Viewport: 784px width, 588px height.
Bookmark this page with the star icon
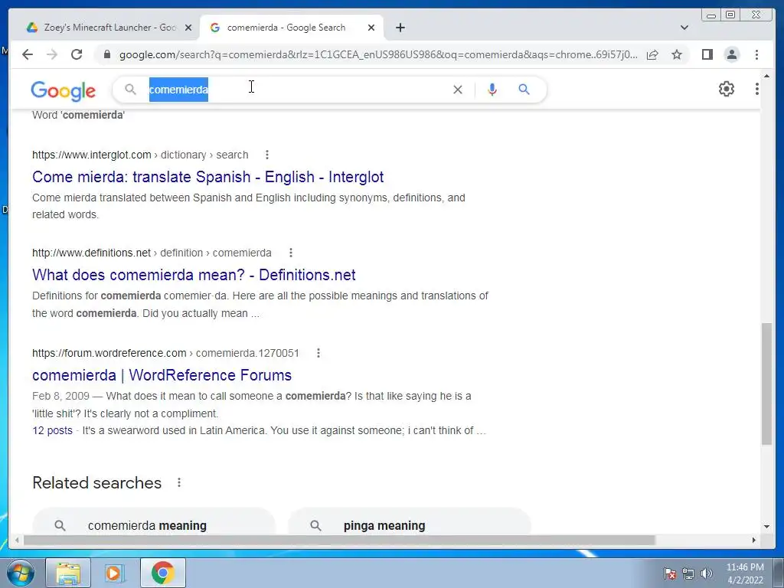pyautogui.click(x=677, y=54)
